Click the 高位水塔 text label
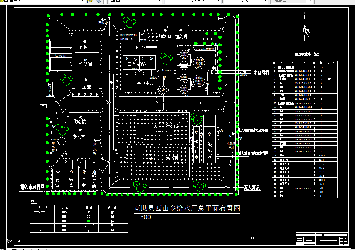This screenshot has width=355, height=250. pyautogui.click(x=145, y=83)
